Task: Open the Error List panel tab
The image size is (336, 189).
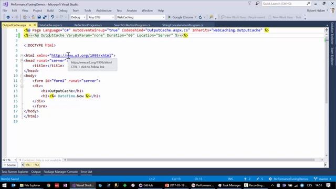Action: [86, 172]
